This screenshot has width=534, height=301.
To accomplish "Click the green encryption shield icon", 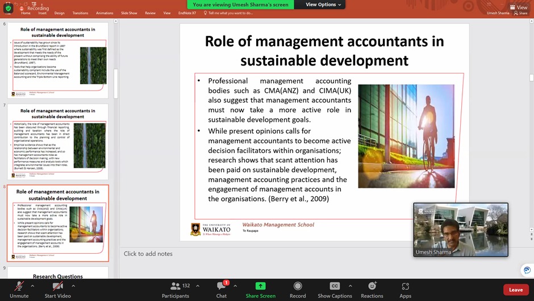I will point(8,9).
